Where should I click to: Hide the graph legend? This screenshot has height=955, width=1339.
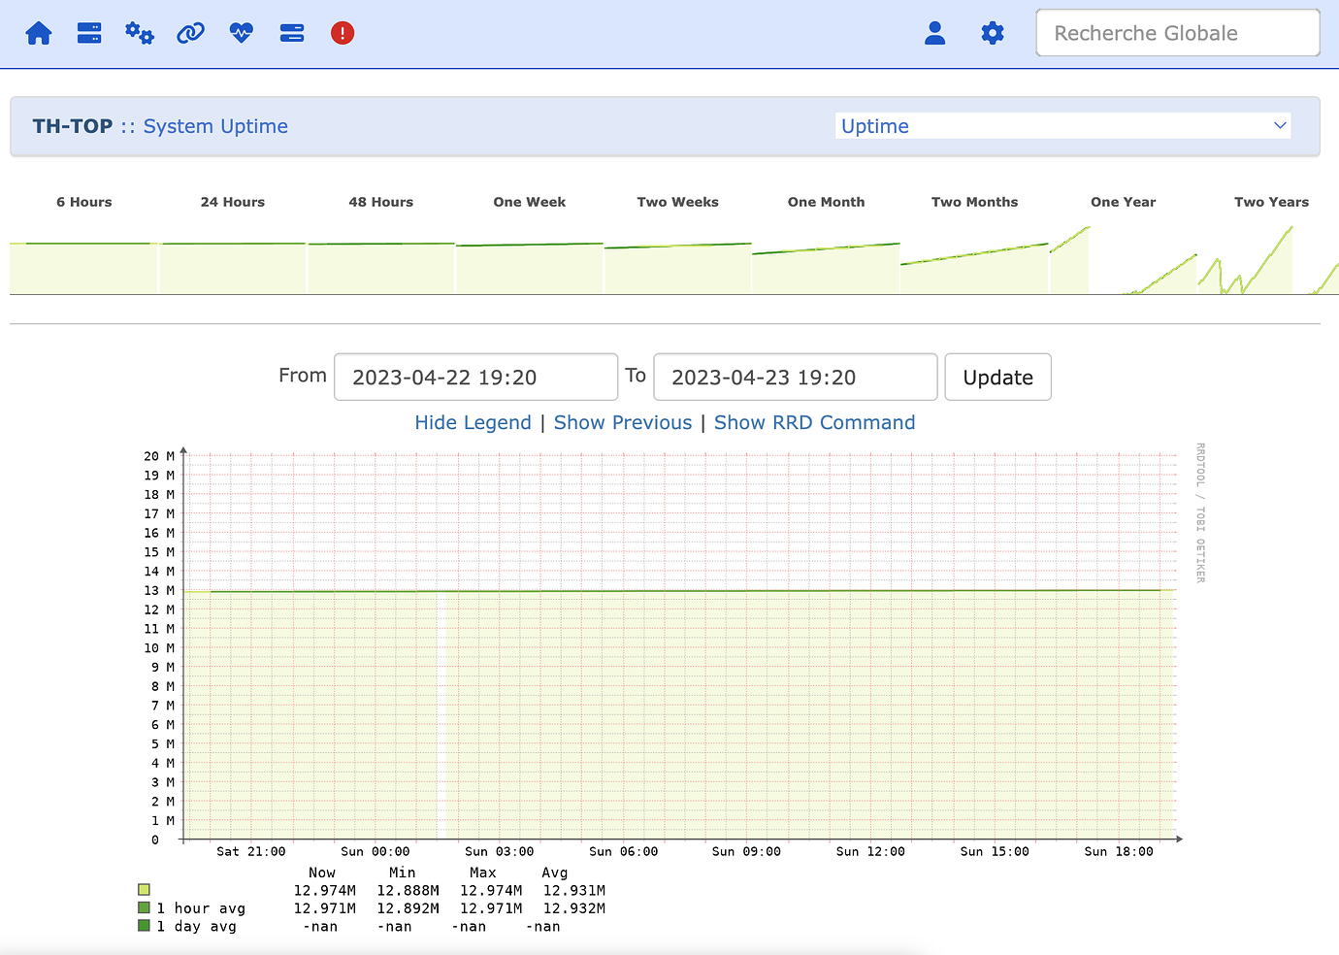click(x=473, y=422)
